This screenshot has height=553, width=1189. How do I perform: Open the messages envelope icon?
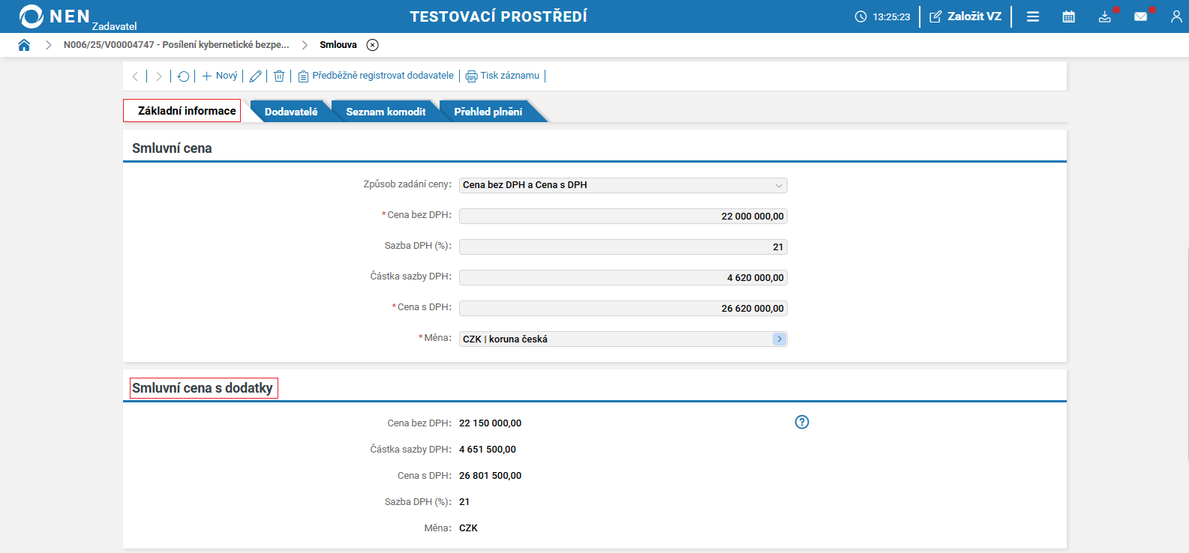pyautogui.click(x=1141, y=16)
